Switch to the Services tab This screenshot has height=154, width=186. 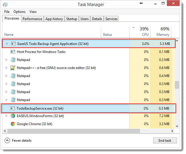[x=111, y=19]
